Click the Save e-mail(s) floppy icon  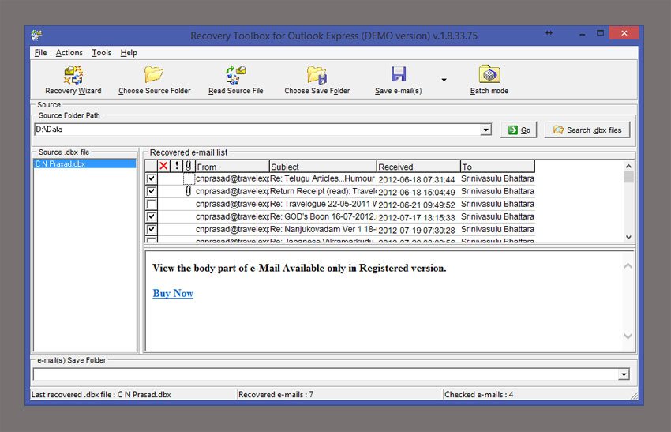pyautogui.click(x=399, y=74)
